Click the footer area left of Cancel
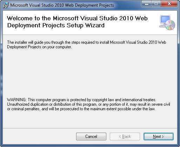Viewport: 180px width, 147px height. [39, 136]
